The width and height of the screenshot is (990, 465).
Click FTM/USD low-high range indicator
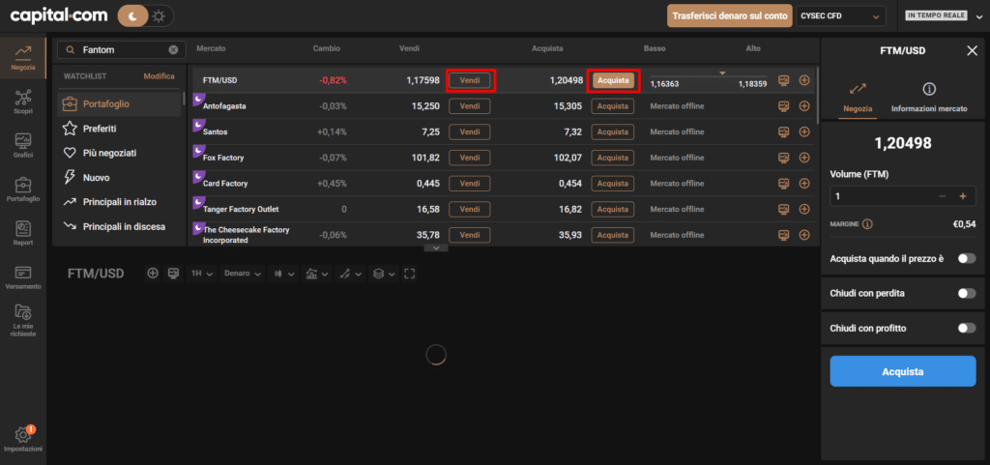(709, 80)
